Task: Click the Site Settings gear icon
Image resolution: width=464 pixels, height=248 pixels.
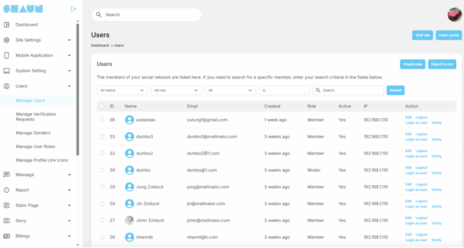Action: [x=6, y=40]
